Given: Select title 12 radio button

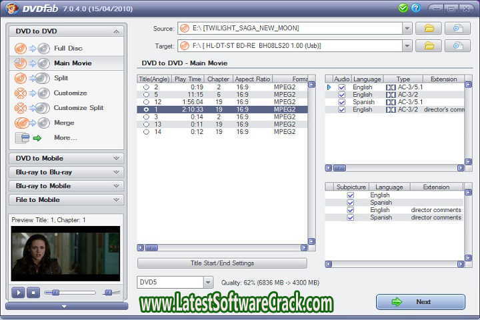Looking at the screenshot, I should point(146,102).
